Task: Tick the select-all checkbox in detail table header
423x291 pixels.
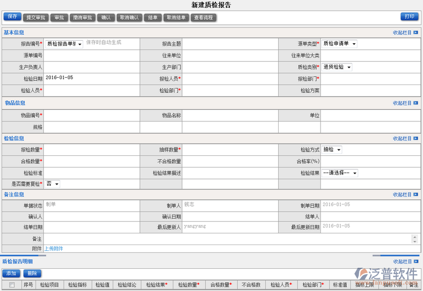Action: click(12, 285)
